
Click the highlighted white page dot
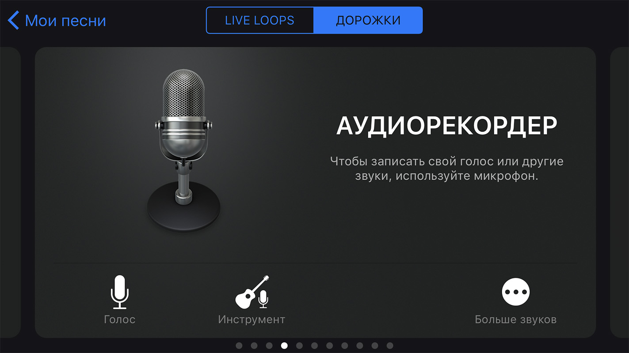(284, 345)
